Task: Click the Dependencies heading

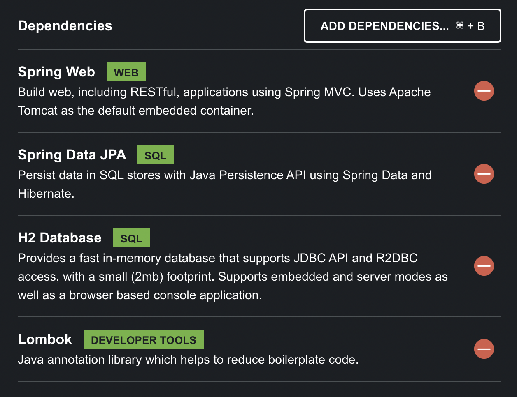Action: pyautogui.click(x=65, y=25)
